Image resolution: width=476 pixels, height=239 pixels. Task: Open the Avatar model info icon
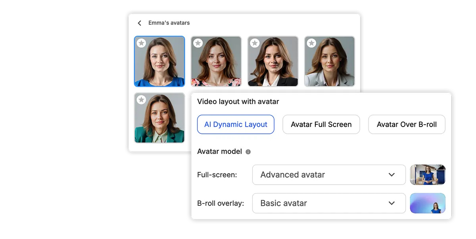pyautogui.click(x=248, y=152)
